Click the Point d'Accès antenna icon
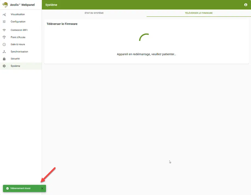Image resolution: width=251 pixels, height=195 pixels. [x=4, y=37]
